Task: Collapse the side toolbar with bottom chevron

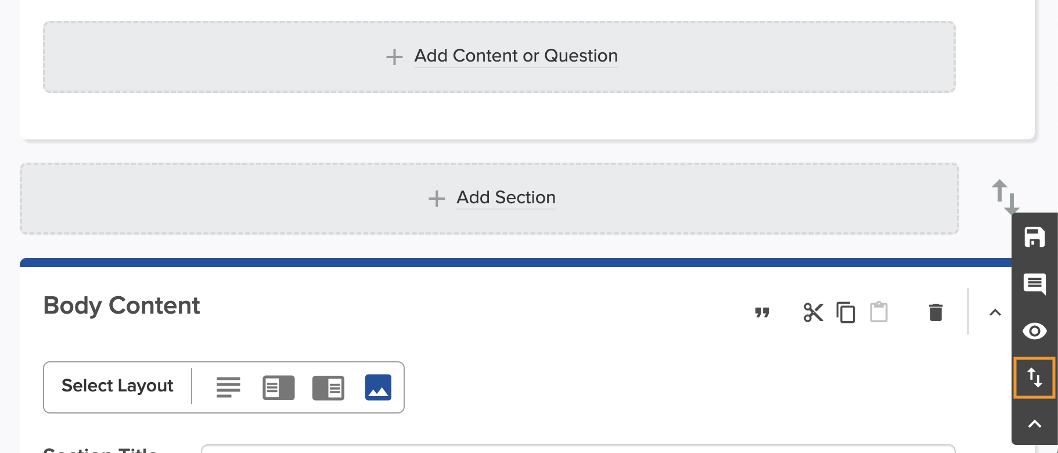Action: (x=1034, y=424)
